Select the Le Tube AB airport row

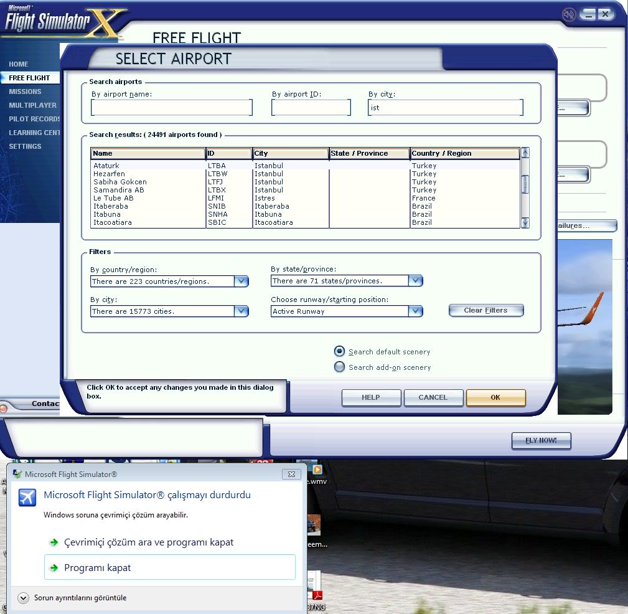(x=305, y=198)
